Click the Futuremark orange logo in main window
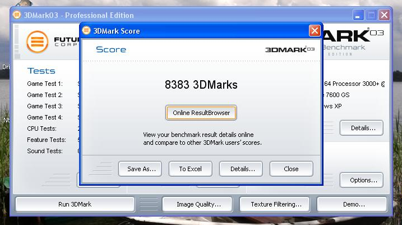 coord(38,42)
